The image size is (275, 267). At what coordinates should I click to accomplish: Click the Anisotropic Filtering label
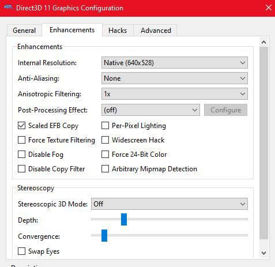[x=50, y=94]
